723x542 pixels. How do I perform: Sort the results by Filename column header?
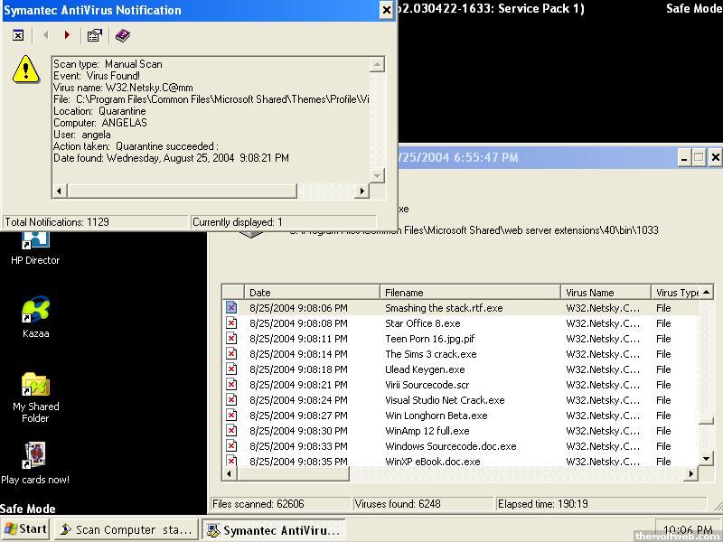[x=470, y=293]
